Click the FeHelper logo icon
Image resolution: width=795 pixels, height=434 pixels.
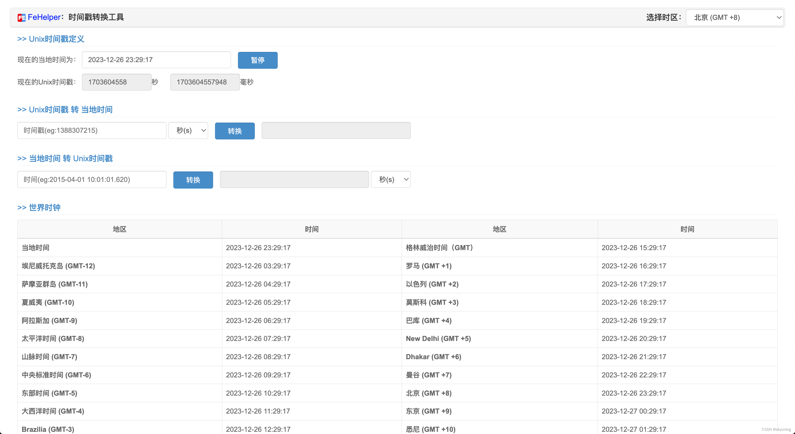point(22,18)
